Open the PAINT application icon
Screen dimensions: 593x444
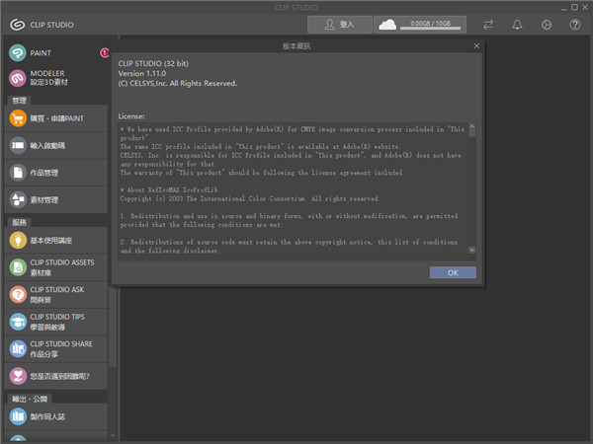(x=18, y=53)
